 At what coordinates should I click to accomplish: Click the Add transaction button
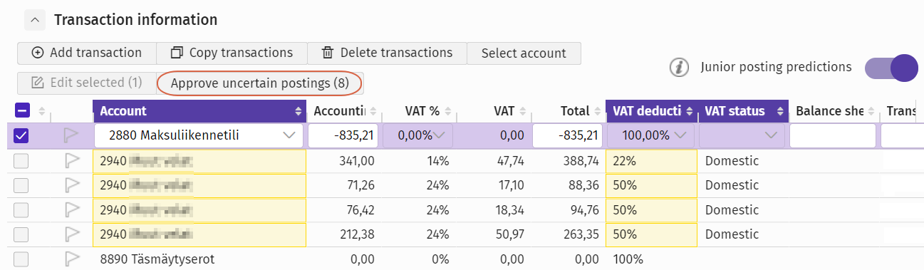pos(87,53)
